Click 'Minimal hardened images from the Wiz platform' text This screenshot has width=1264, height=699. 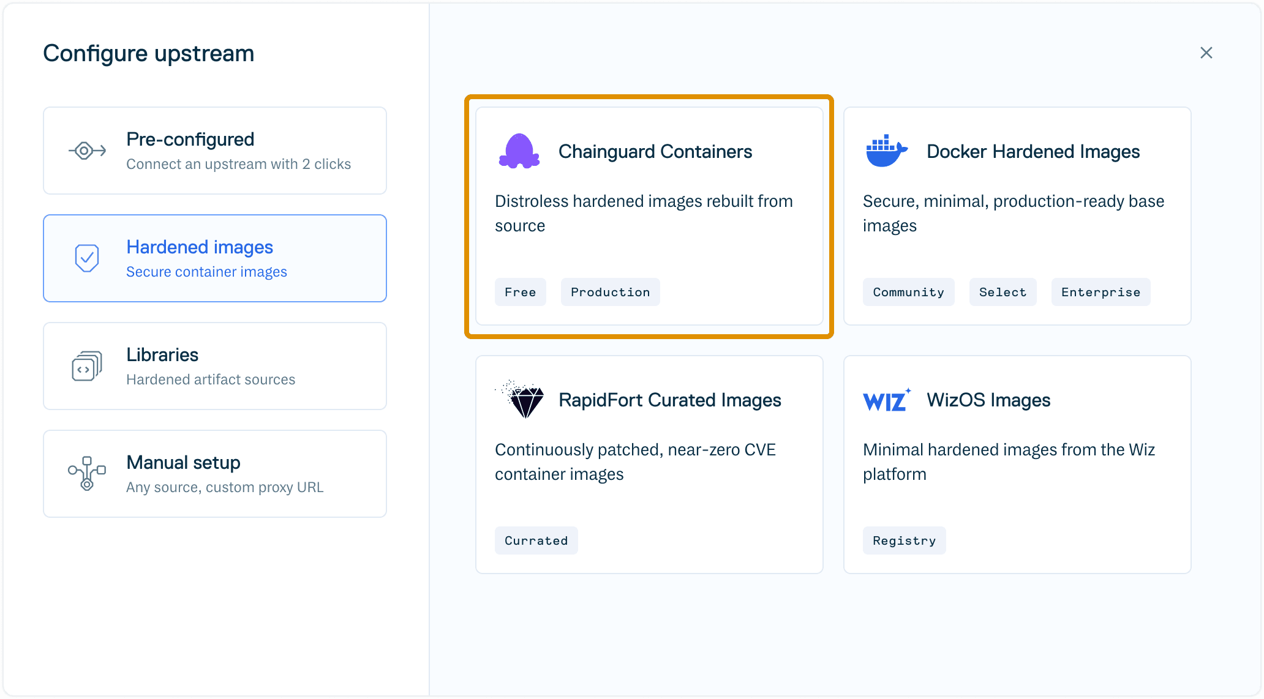(x=1009, y=462)
